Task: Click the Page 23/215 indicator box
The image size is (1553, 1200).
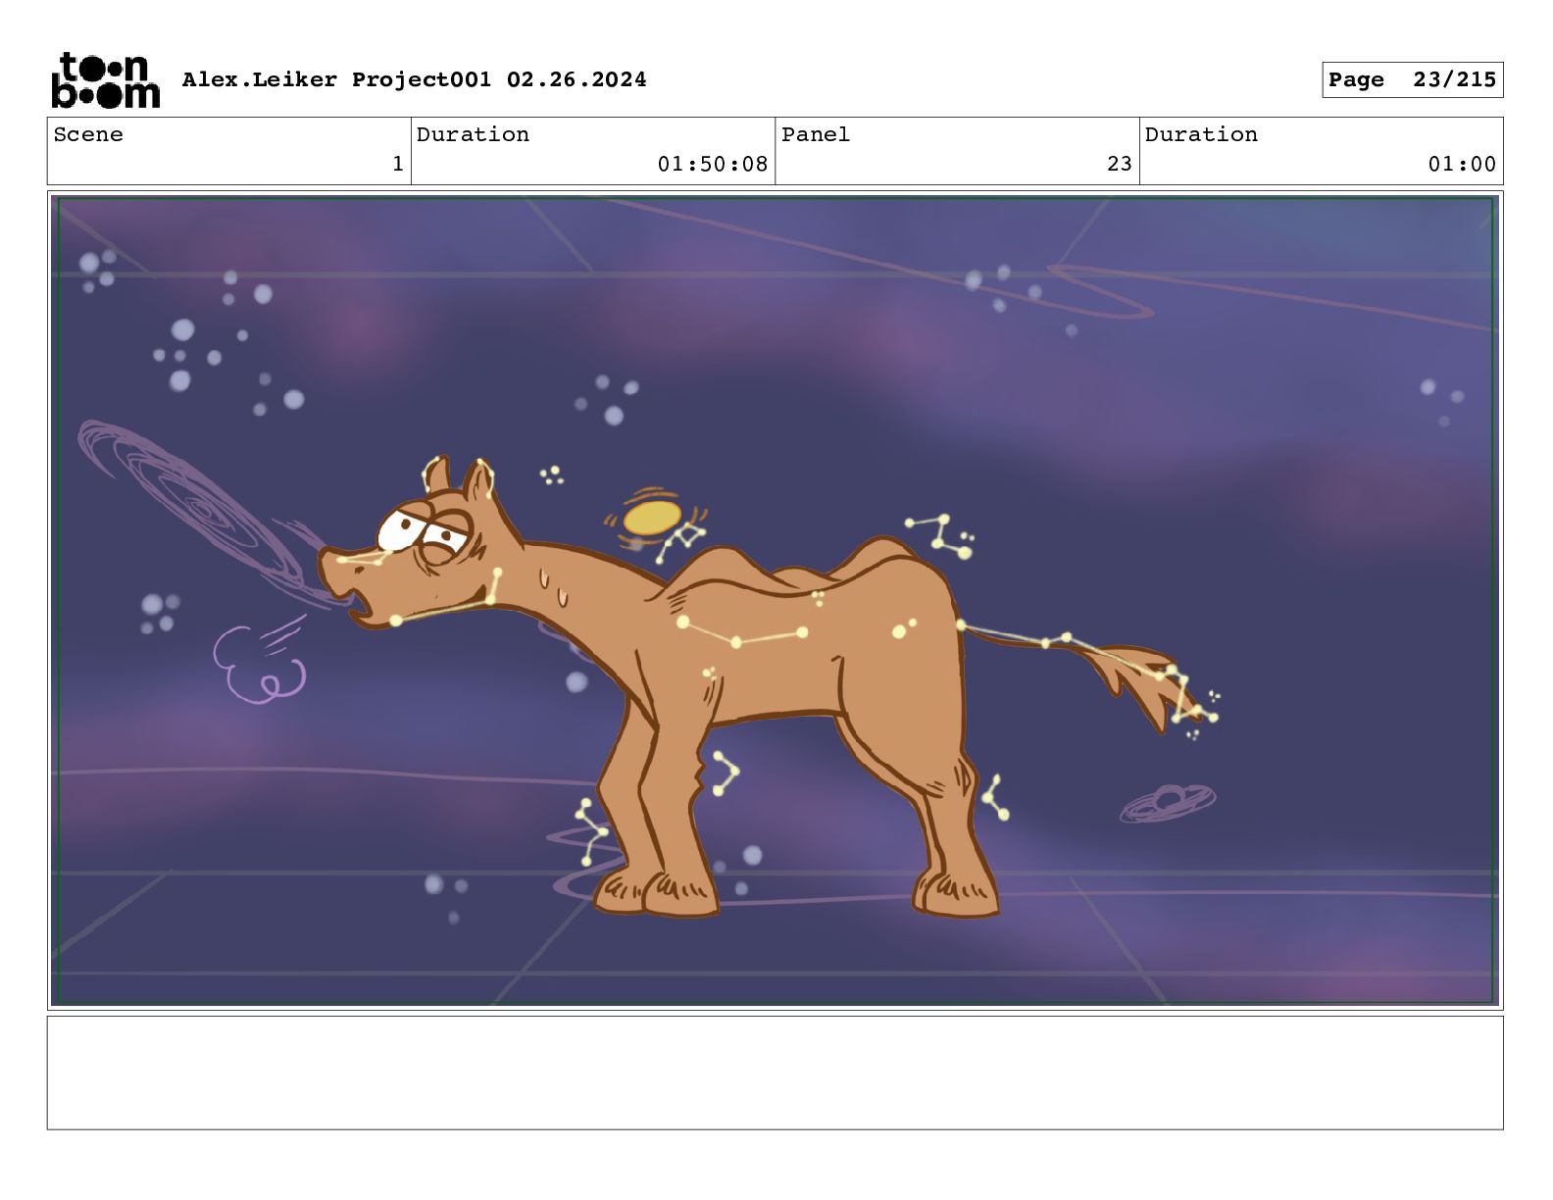Action: tap(1412, 80)
